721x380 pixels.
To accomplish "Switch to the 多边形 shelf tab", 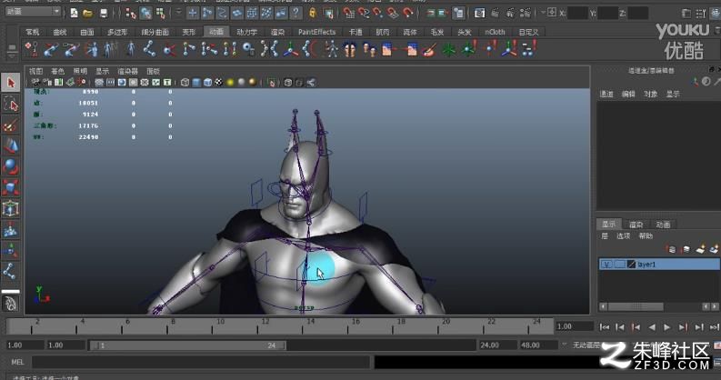I will pos(116,32).
